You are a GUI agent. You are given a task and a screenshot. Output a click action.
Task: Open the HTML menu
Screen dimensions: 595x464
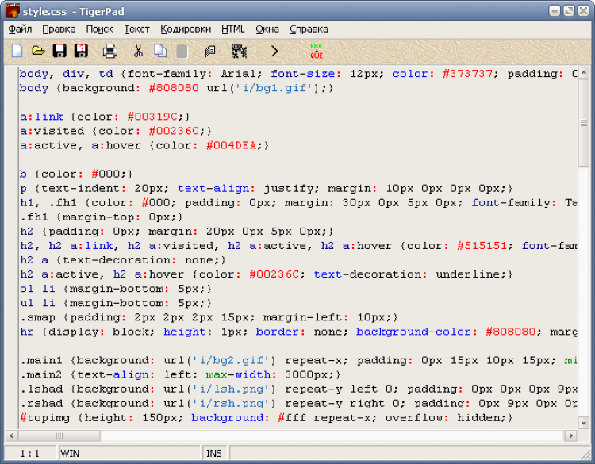click(233, 29)
